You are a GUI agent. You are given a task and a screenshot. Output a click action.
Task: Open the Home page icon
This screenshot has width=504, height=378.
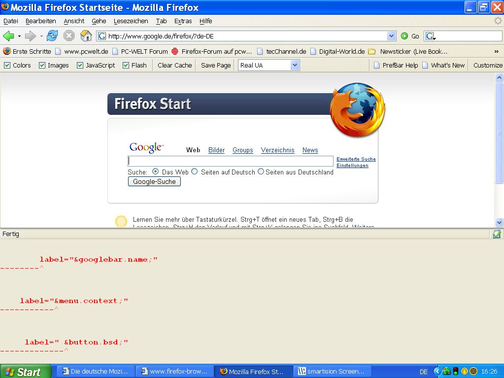(x=86, y=35)
